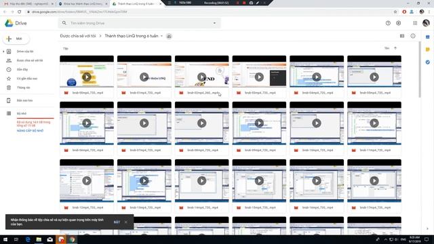Open Tasks side panel icon
The width and height of the screenshot is (434, 244).
(x=428, y=62)
